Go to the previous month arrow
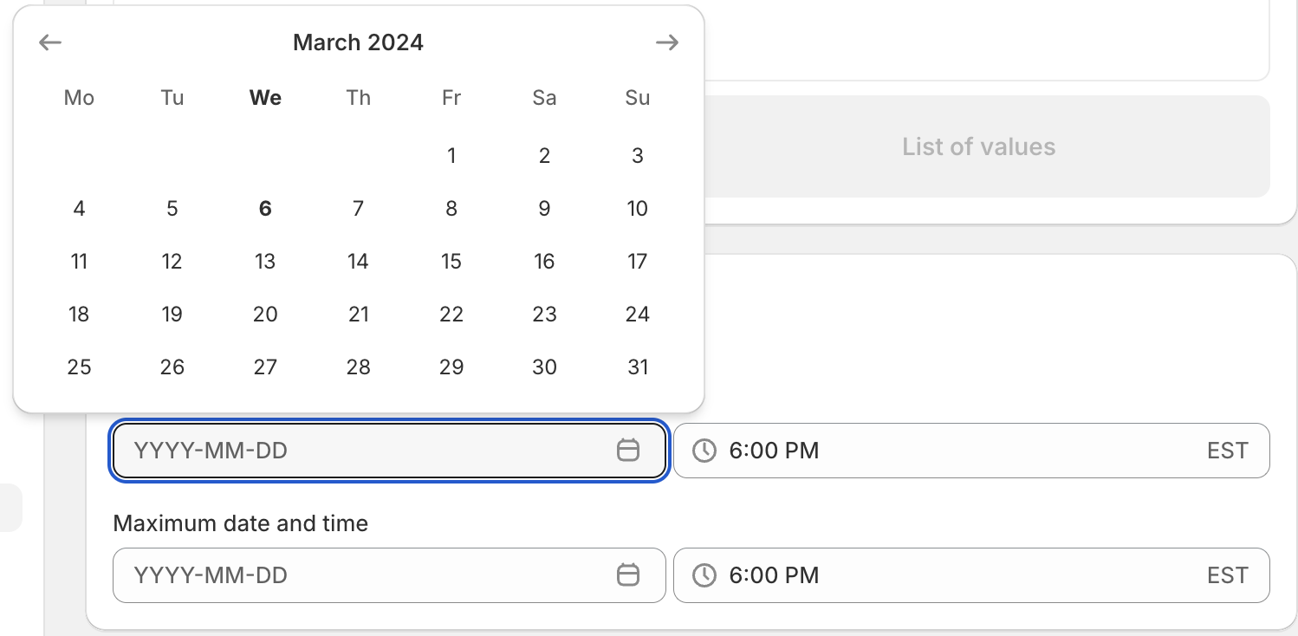This screenshot has height=636, width=1298. (x=51, y=42)
